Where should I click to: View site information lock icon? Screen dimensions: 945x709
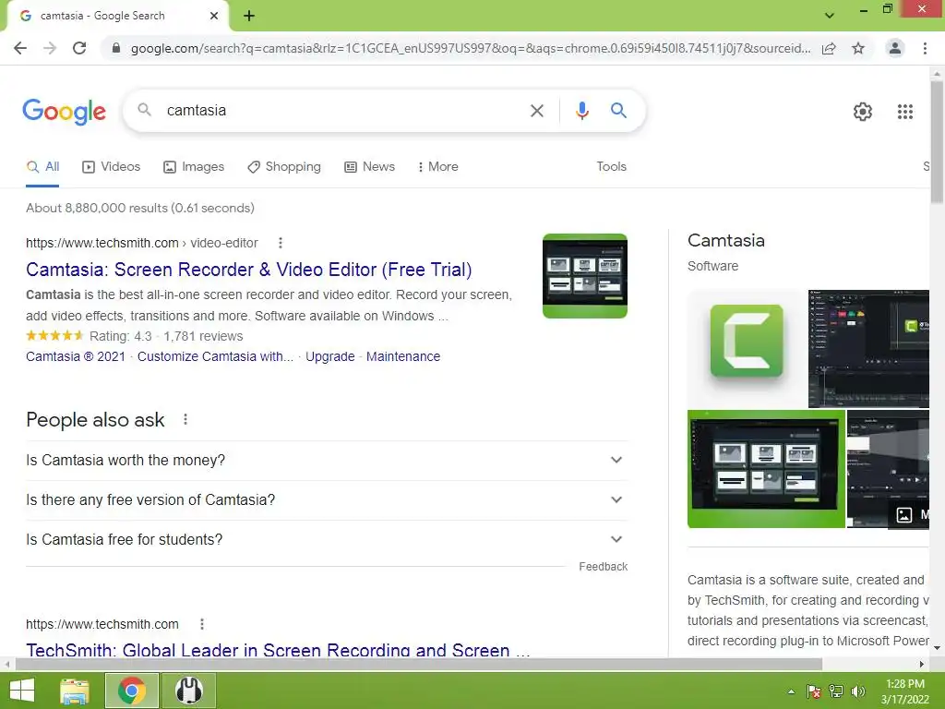(x=116, y=48)
